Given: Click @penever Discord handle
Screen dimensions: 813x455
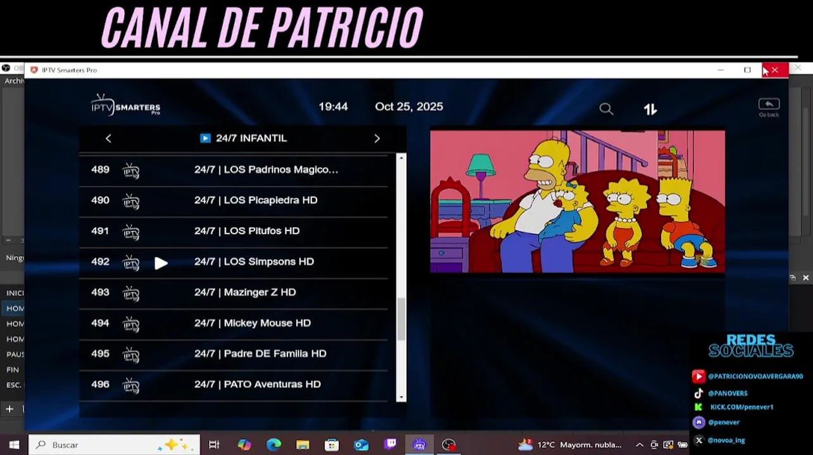Looking at the screenshot, I should point(724,422).
